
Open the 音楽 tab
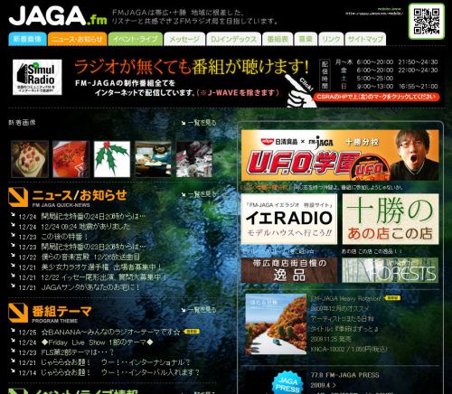306,39
